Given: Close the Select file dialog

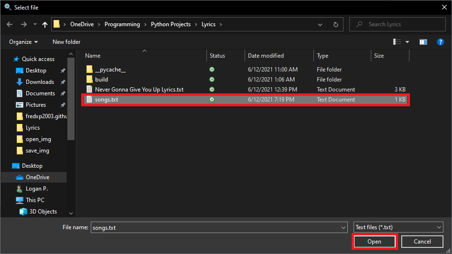Looking at the screenshot, I should 444,8.
